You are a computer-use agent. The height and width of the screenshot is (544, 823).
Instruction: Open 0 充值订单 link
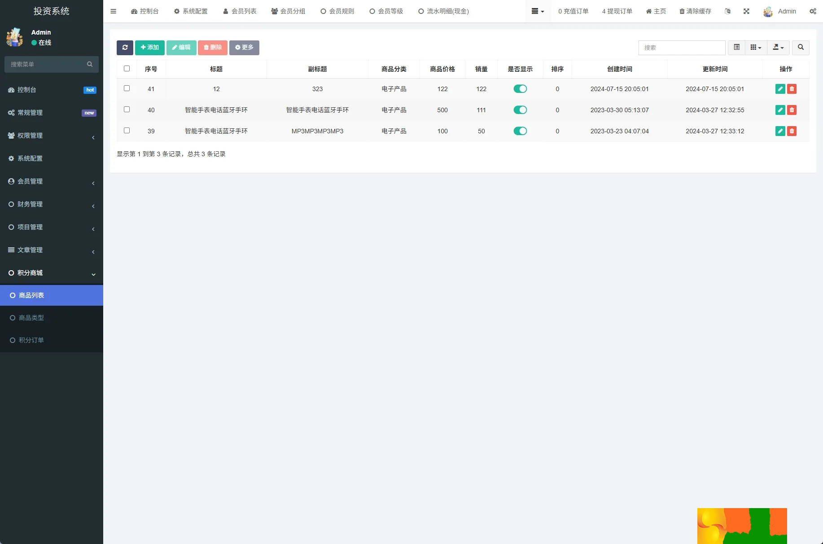(x=573, y=11)
